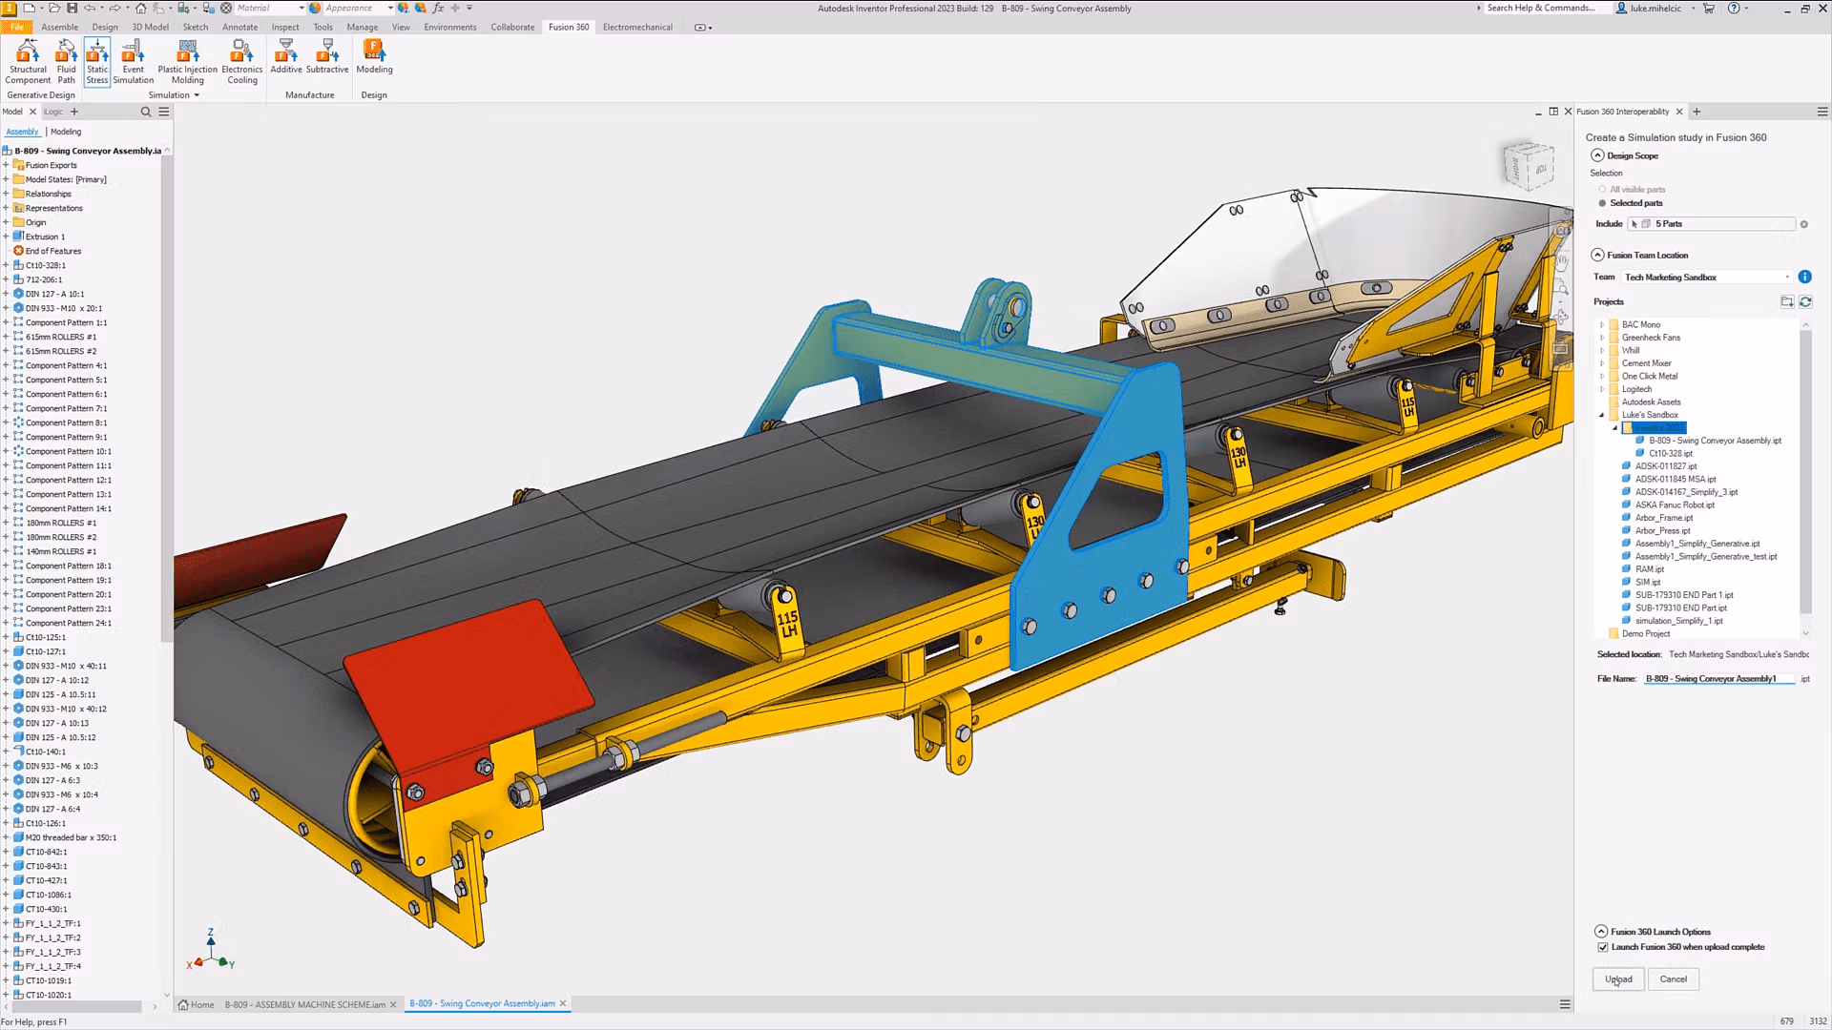Create a new project folder
Screen dimensions: 1832x1030
(1786, 301)
